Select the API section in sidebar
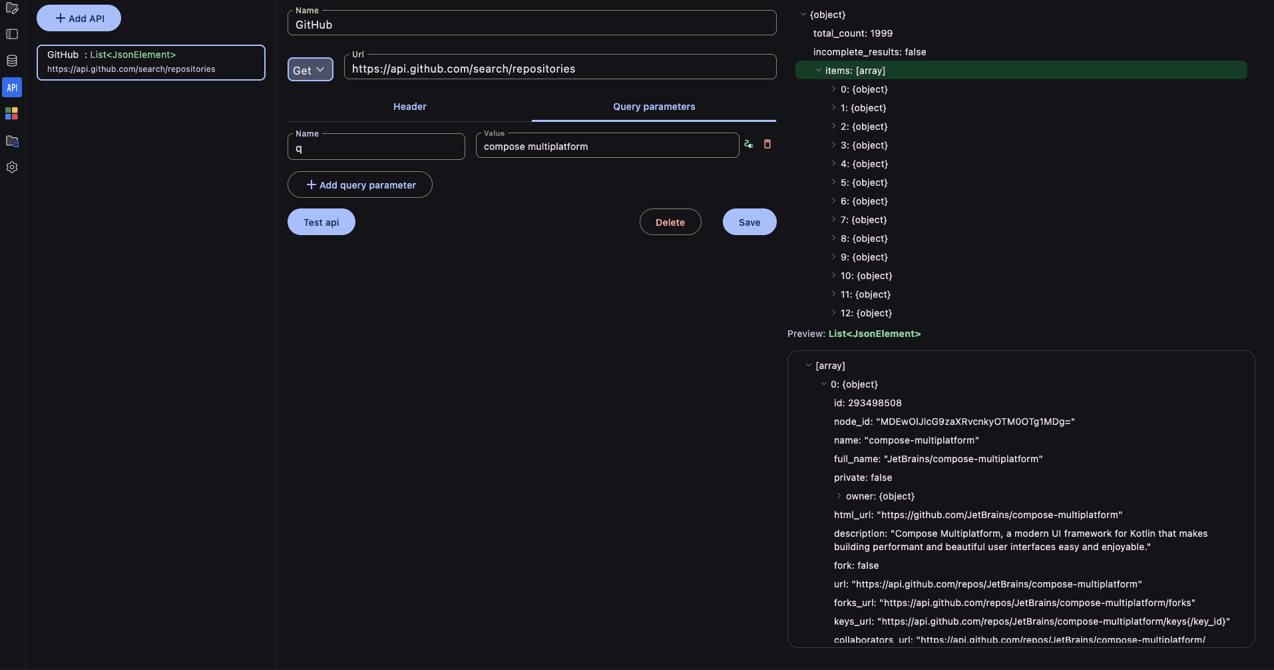1274x670 pixels. [x=12, y=87]
